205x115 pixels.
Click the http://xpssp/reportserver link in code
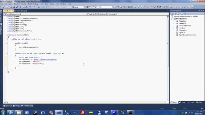[45, 60]
